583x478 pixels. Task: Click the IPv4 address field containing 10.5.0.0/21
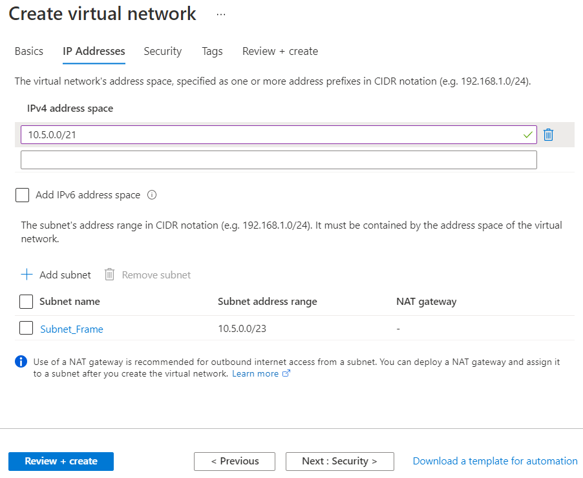(x=271, y=134)
